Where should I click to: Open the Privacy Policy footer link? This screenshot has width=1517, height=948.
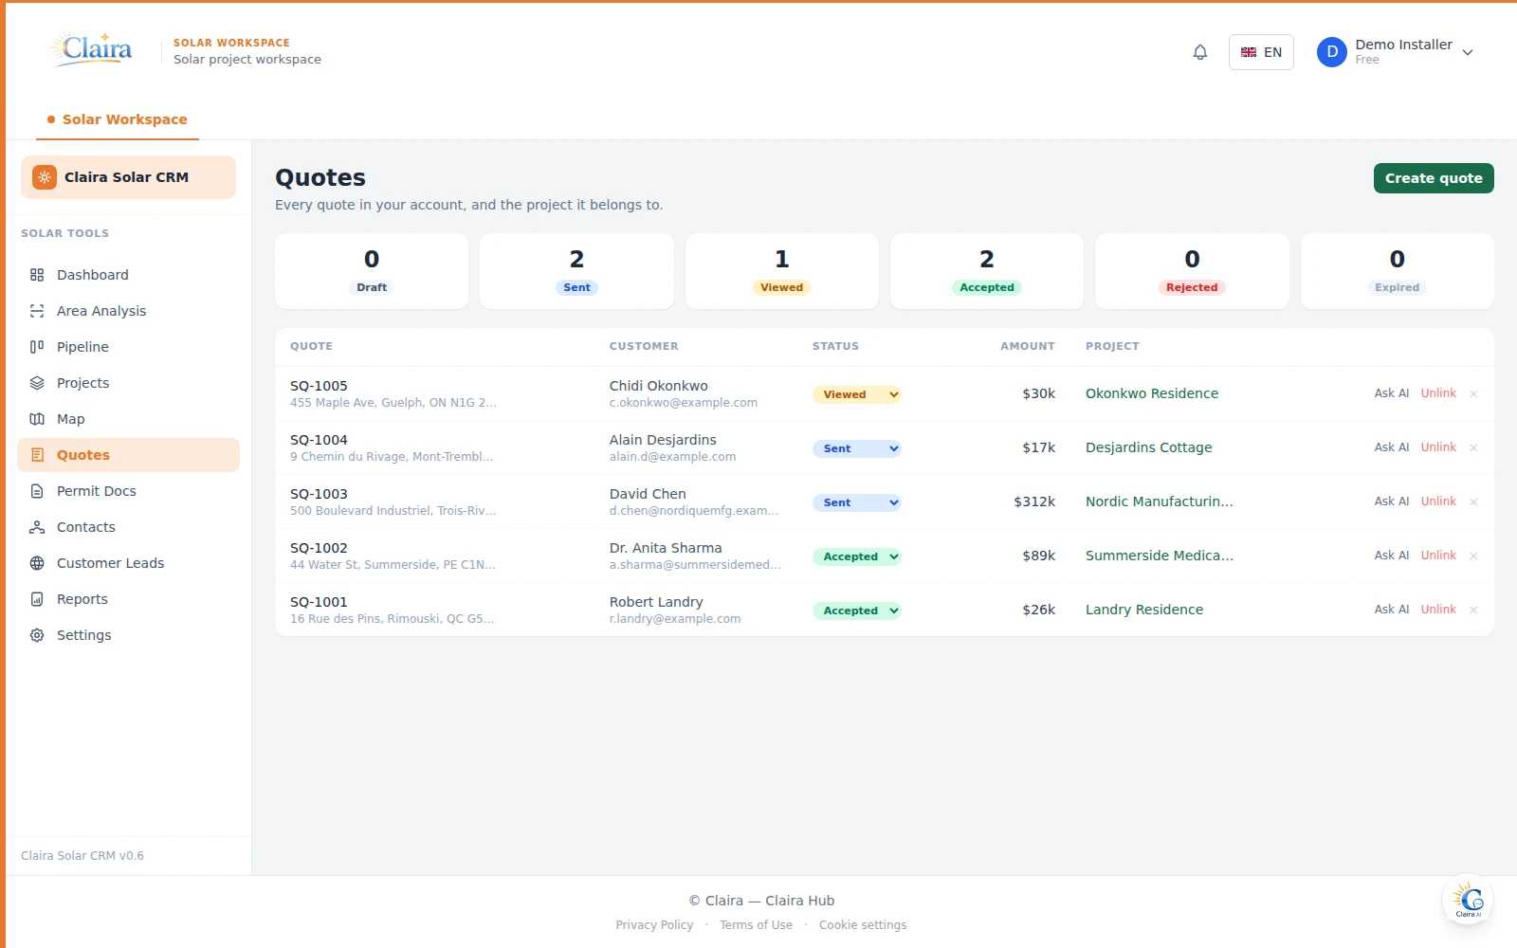pyautogui.click(x=654, y=925)
